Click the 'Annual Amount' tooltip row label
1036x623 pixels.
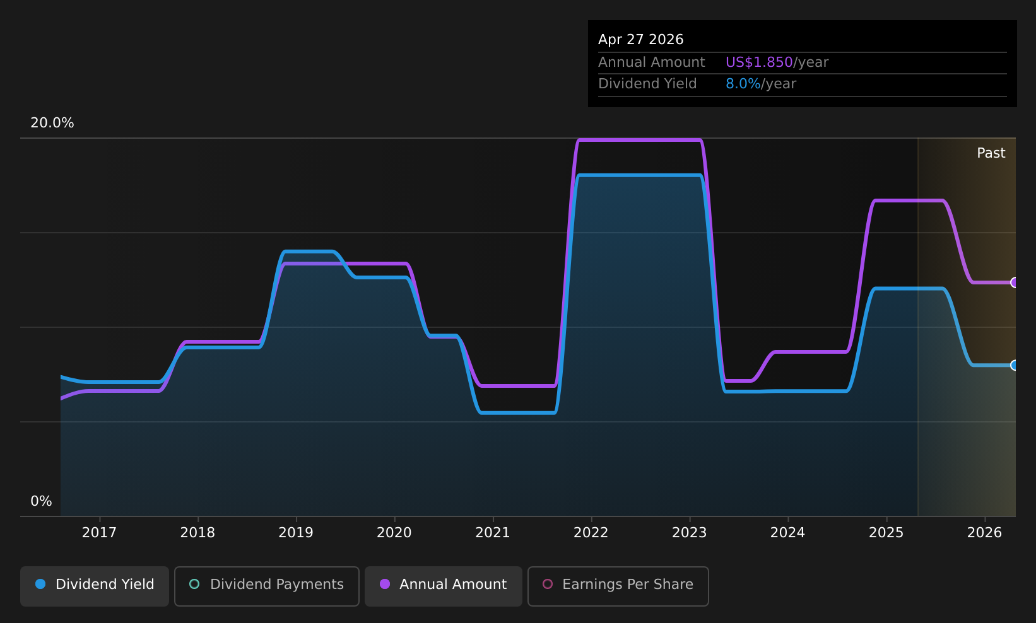pos(652,62)
